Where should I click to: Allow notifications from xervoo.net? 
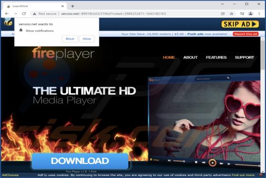(86, 39)
